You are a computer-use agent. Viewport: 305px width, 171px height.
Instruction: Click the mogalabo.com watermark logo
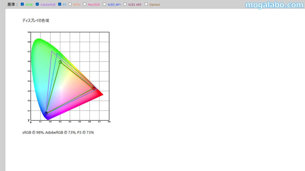click(274, 5)
